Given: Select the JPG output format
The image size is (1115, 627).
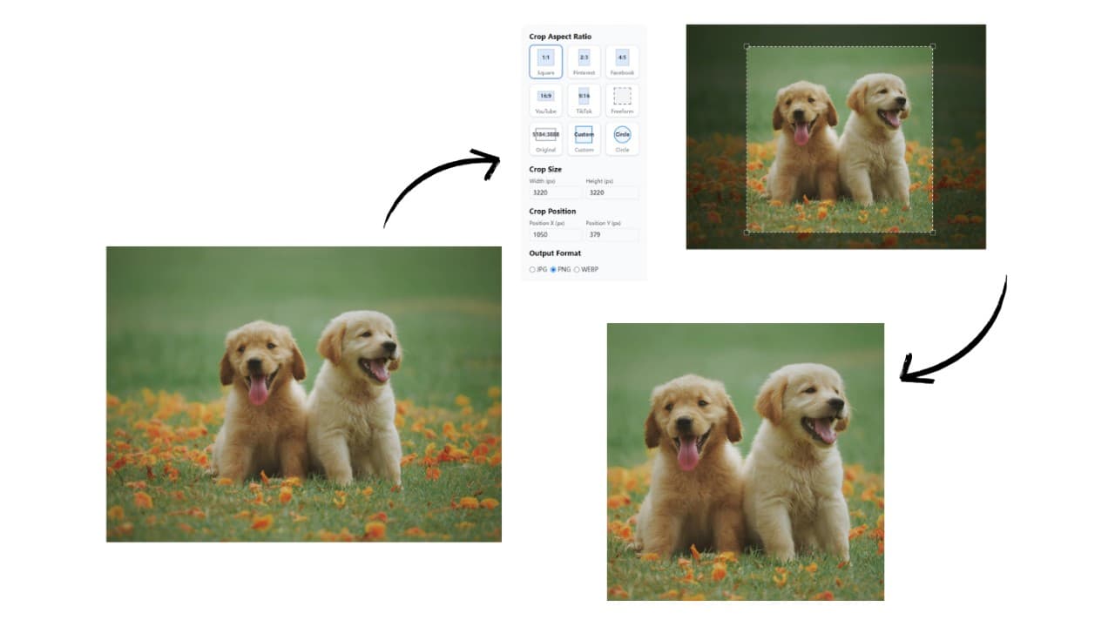Looking at the screenshot, I should tap(533, 269).
